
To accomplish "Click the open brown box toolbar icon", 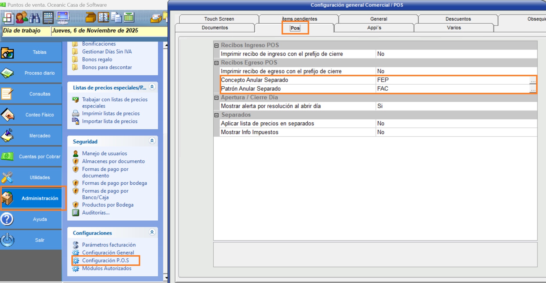I will coord(91,18).
